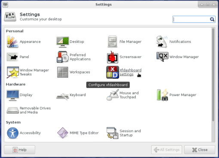Click the Close button
The width and height of the screenshot is (219, 158).
pyautogui.click(x=200, y=150)
